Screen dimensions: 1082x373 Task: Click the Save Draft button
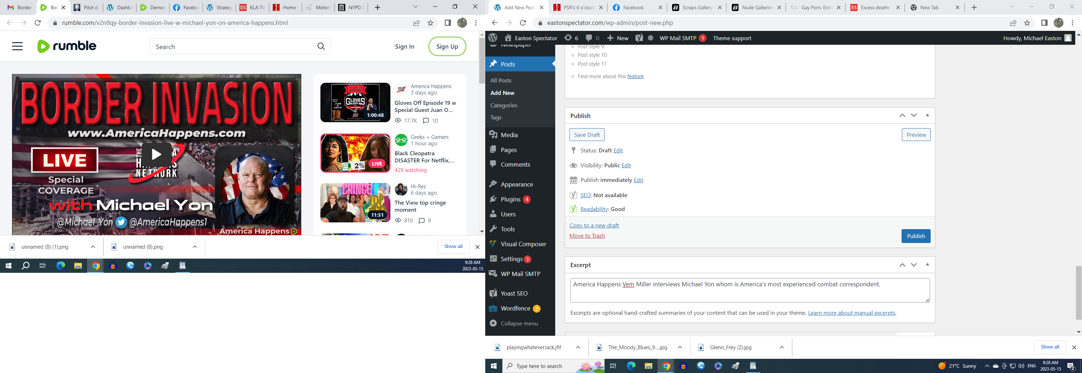coord(587,135)
